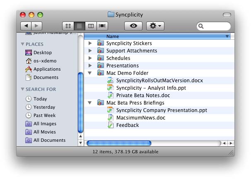The width and height of the screenshot is (251, 179).
Task: Go back with the left arrow button
Action: click(x=26, y=26)
